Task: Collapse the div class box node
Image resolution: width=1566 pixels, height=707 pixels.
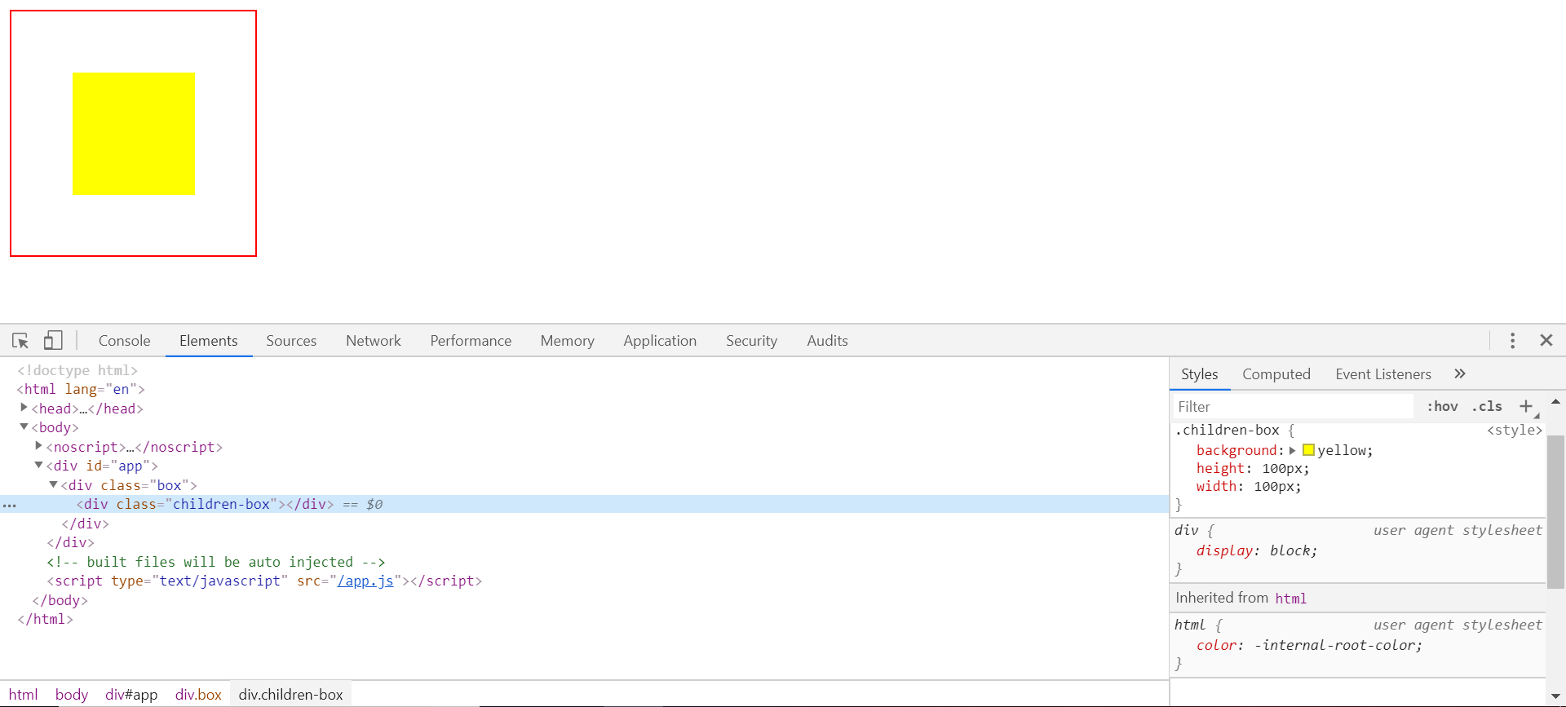Action: (53, 484)
